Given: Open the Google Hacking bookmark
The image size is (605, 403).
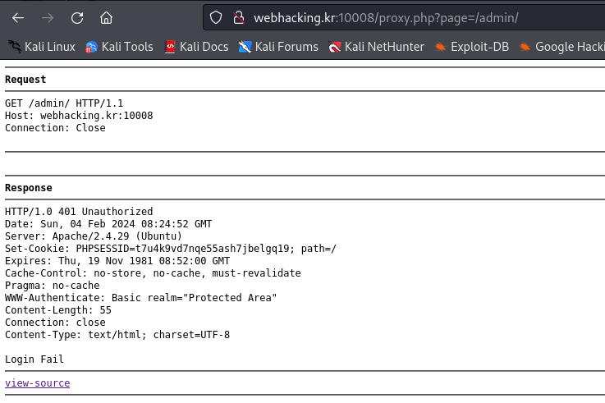Looking at the screenshot, I should click(x=561, y=47).
